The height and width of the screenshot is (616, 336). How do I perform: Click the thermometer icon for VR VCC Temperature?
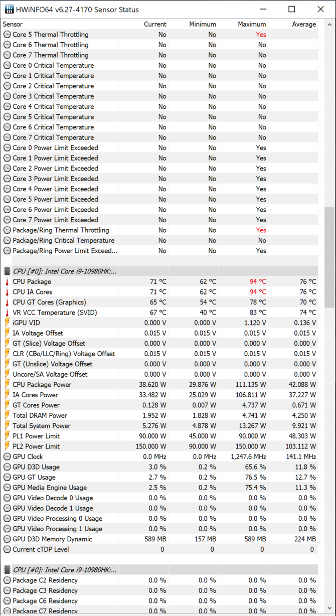point(7,313)
